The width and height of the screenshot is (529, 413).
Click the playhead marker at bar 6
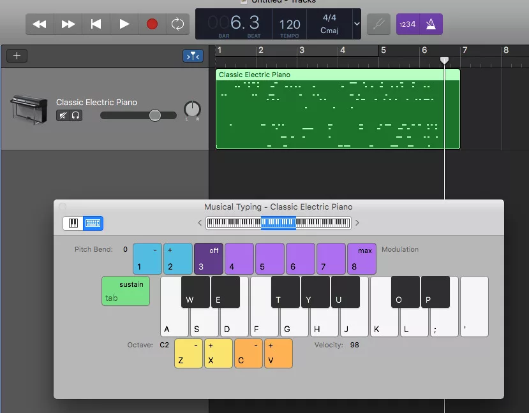pyautogui.click(x=444, y=61)
